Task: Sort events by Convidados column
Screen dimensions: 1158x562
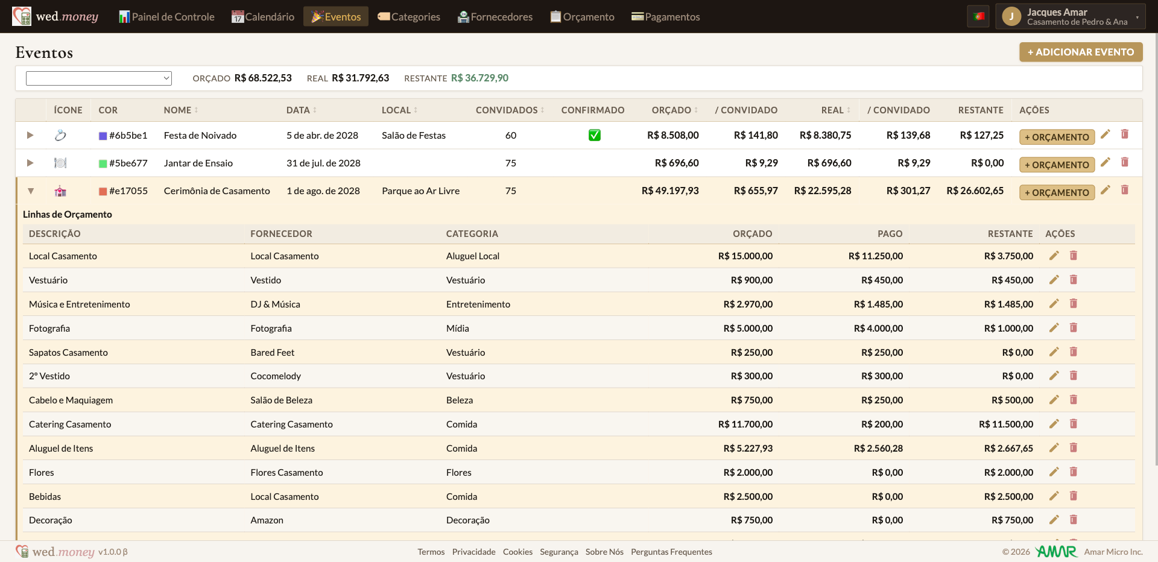Action: click(510, 110)
